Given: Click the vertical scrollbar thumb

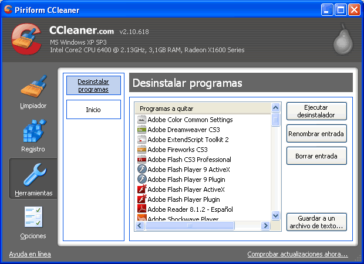Looking at the screenshot, I should pyautogui.click(x=275, y=120).
